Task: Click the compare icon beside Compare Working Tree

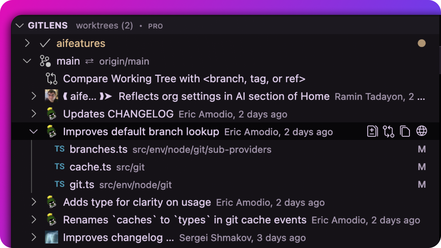Action: (x=51, y=79)
